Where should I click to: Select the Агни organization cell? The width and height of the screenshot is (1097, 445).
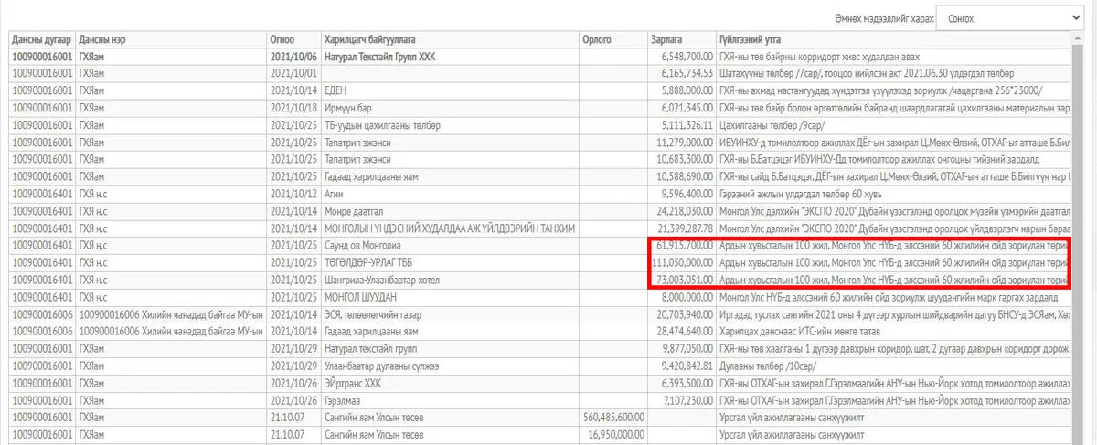pyautogui.click(x=449, y=193)
